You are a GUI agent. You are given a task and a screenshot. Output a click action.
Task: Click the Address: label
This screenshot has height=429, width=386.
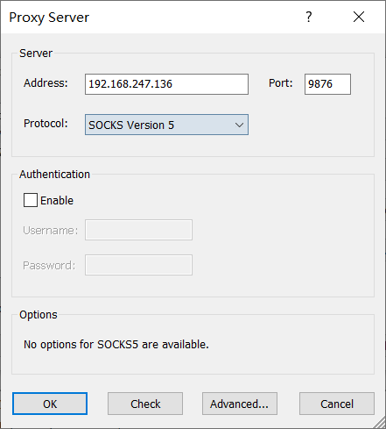[46, 83]
